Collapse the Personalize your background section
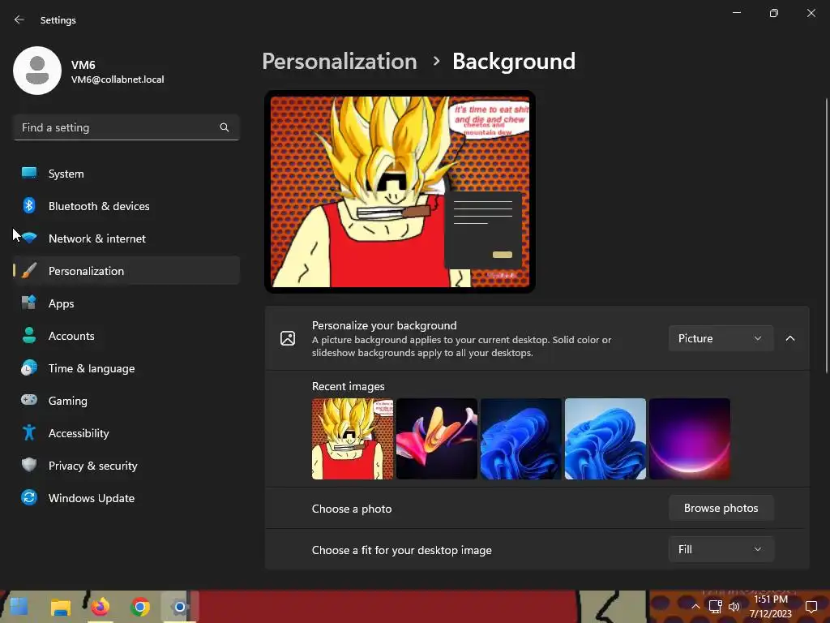Viewport: 830px width, 623px height. pos(790,338)
